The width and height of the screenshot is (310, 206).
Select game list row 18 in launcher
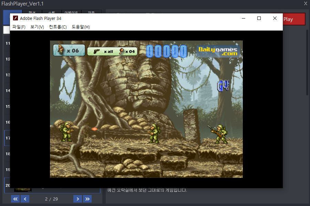[x=7, y=154]
